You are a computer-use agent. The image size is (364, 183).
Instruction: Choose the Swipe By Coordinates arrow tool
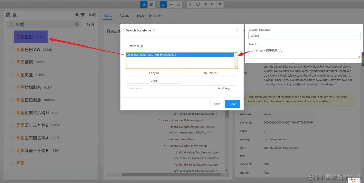click(171, 4)
